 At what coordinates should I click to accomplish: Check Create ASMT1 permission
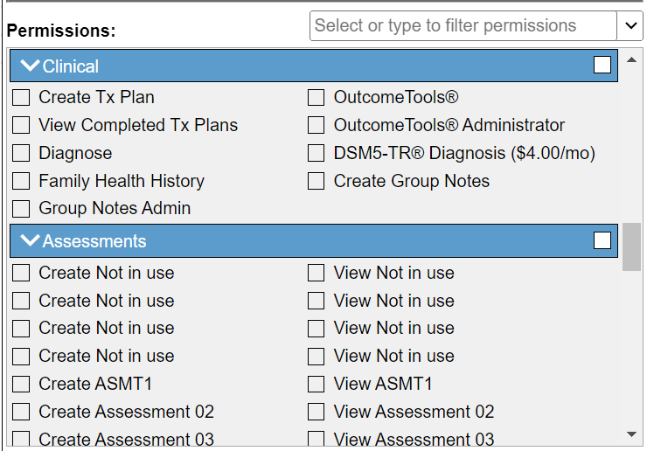(x=21, y=385)
